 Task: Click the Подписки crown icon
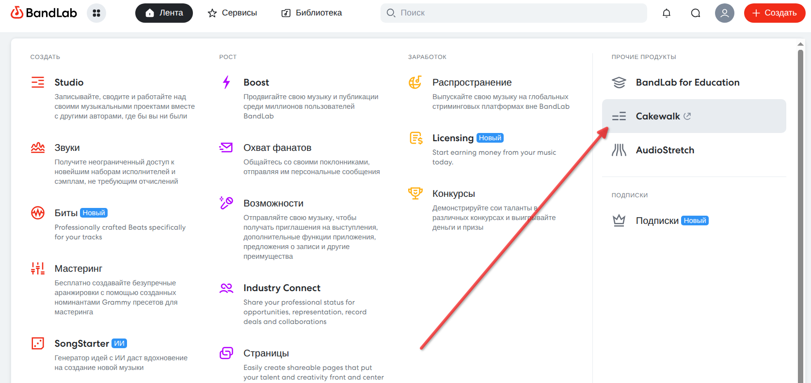point(619,221)
